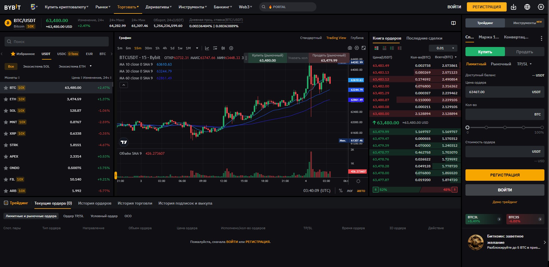The width and height of the screenshot is (549, 267).
Task: Click yellow РЕГИСТРАЦИЯ button in header
Action: pos(487,7)
